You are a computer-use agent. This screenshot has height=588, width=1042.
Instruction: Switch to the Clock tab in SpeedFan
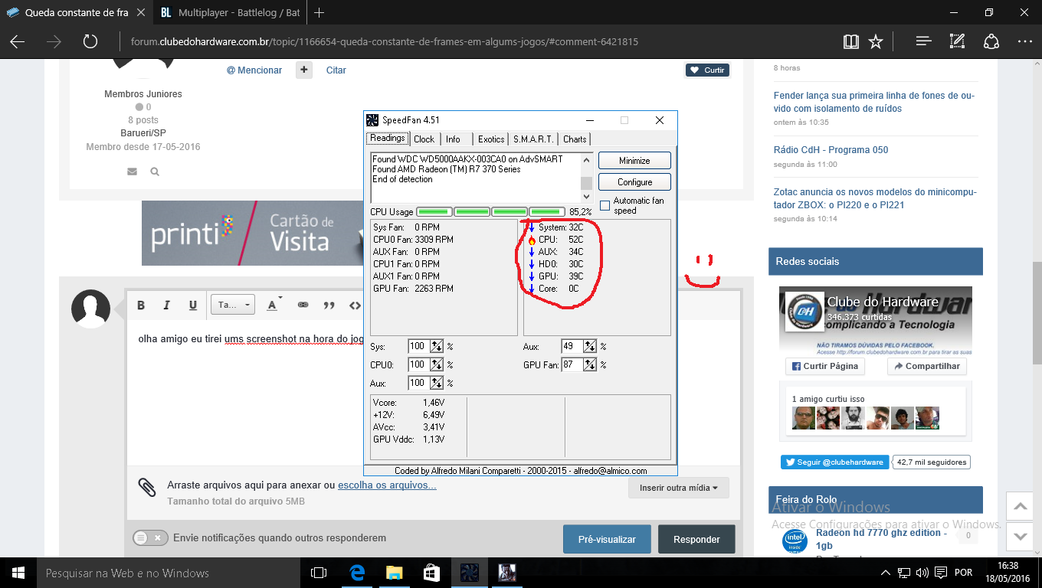[424, 139]
